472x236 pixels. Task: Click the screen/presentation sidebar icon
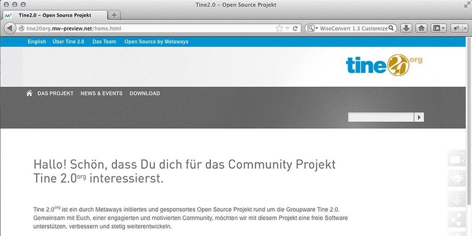(456, 159)
